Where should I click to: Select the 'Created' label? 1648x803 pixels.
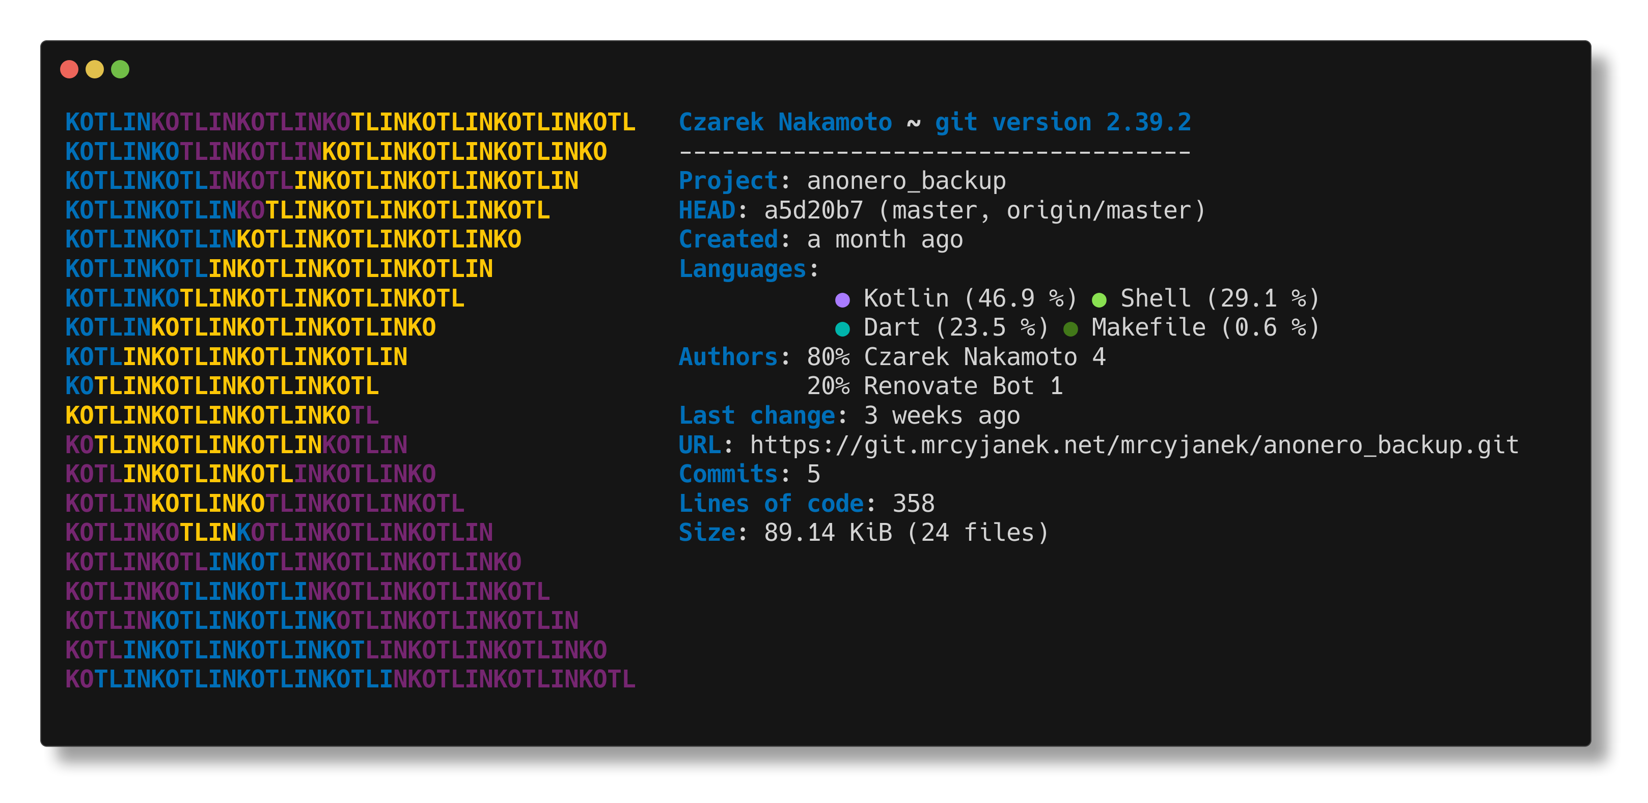click(x=728, y=239)
